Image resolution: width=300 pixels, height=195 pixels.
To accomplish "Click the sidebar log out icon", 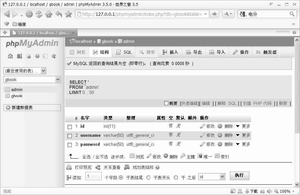I will [19, 56].
